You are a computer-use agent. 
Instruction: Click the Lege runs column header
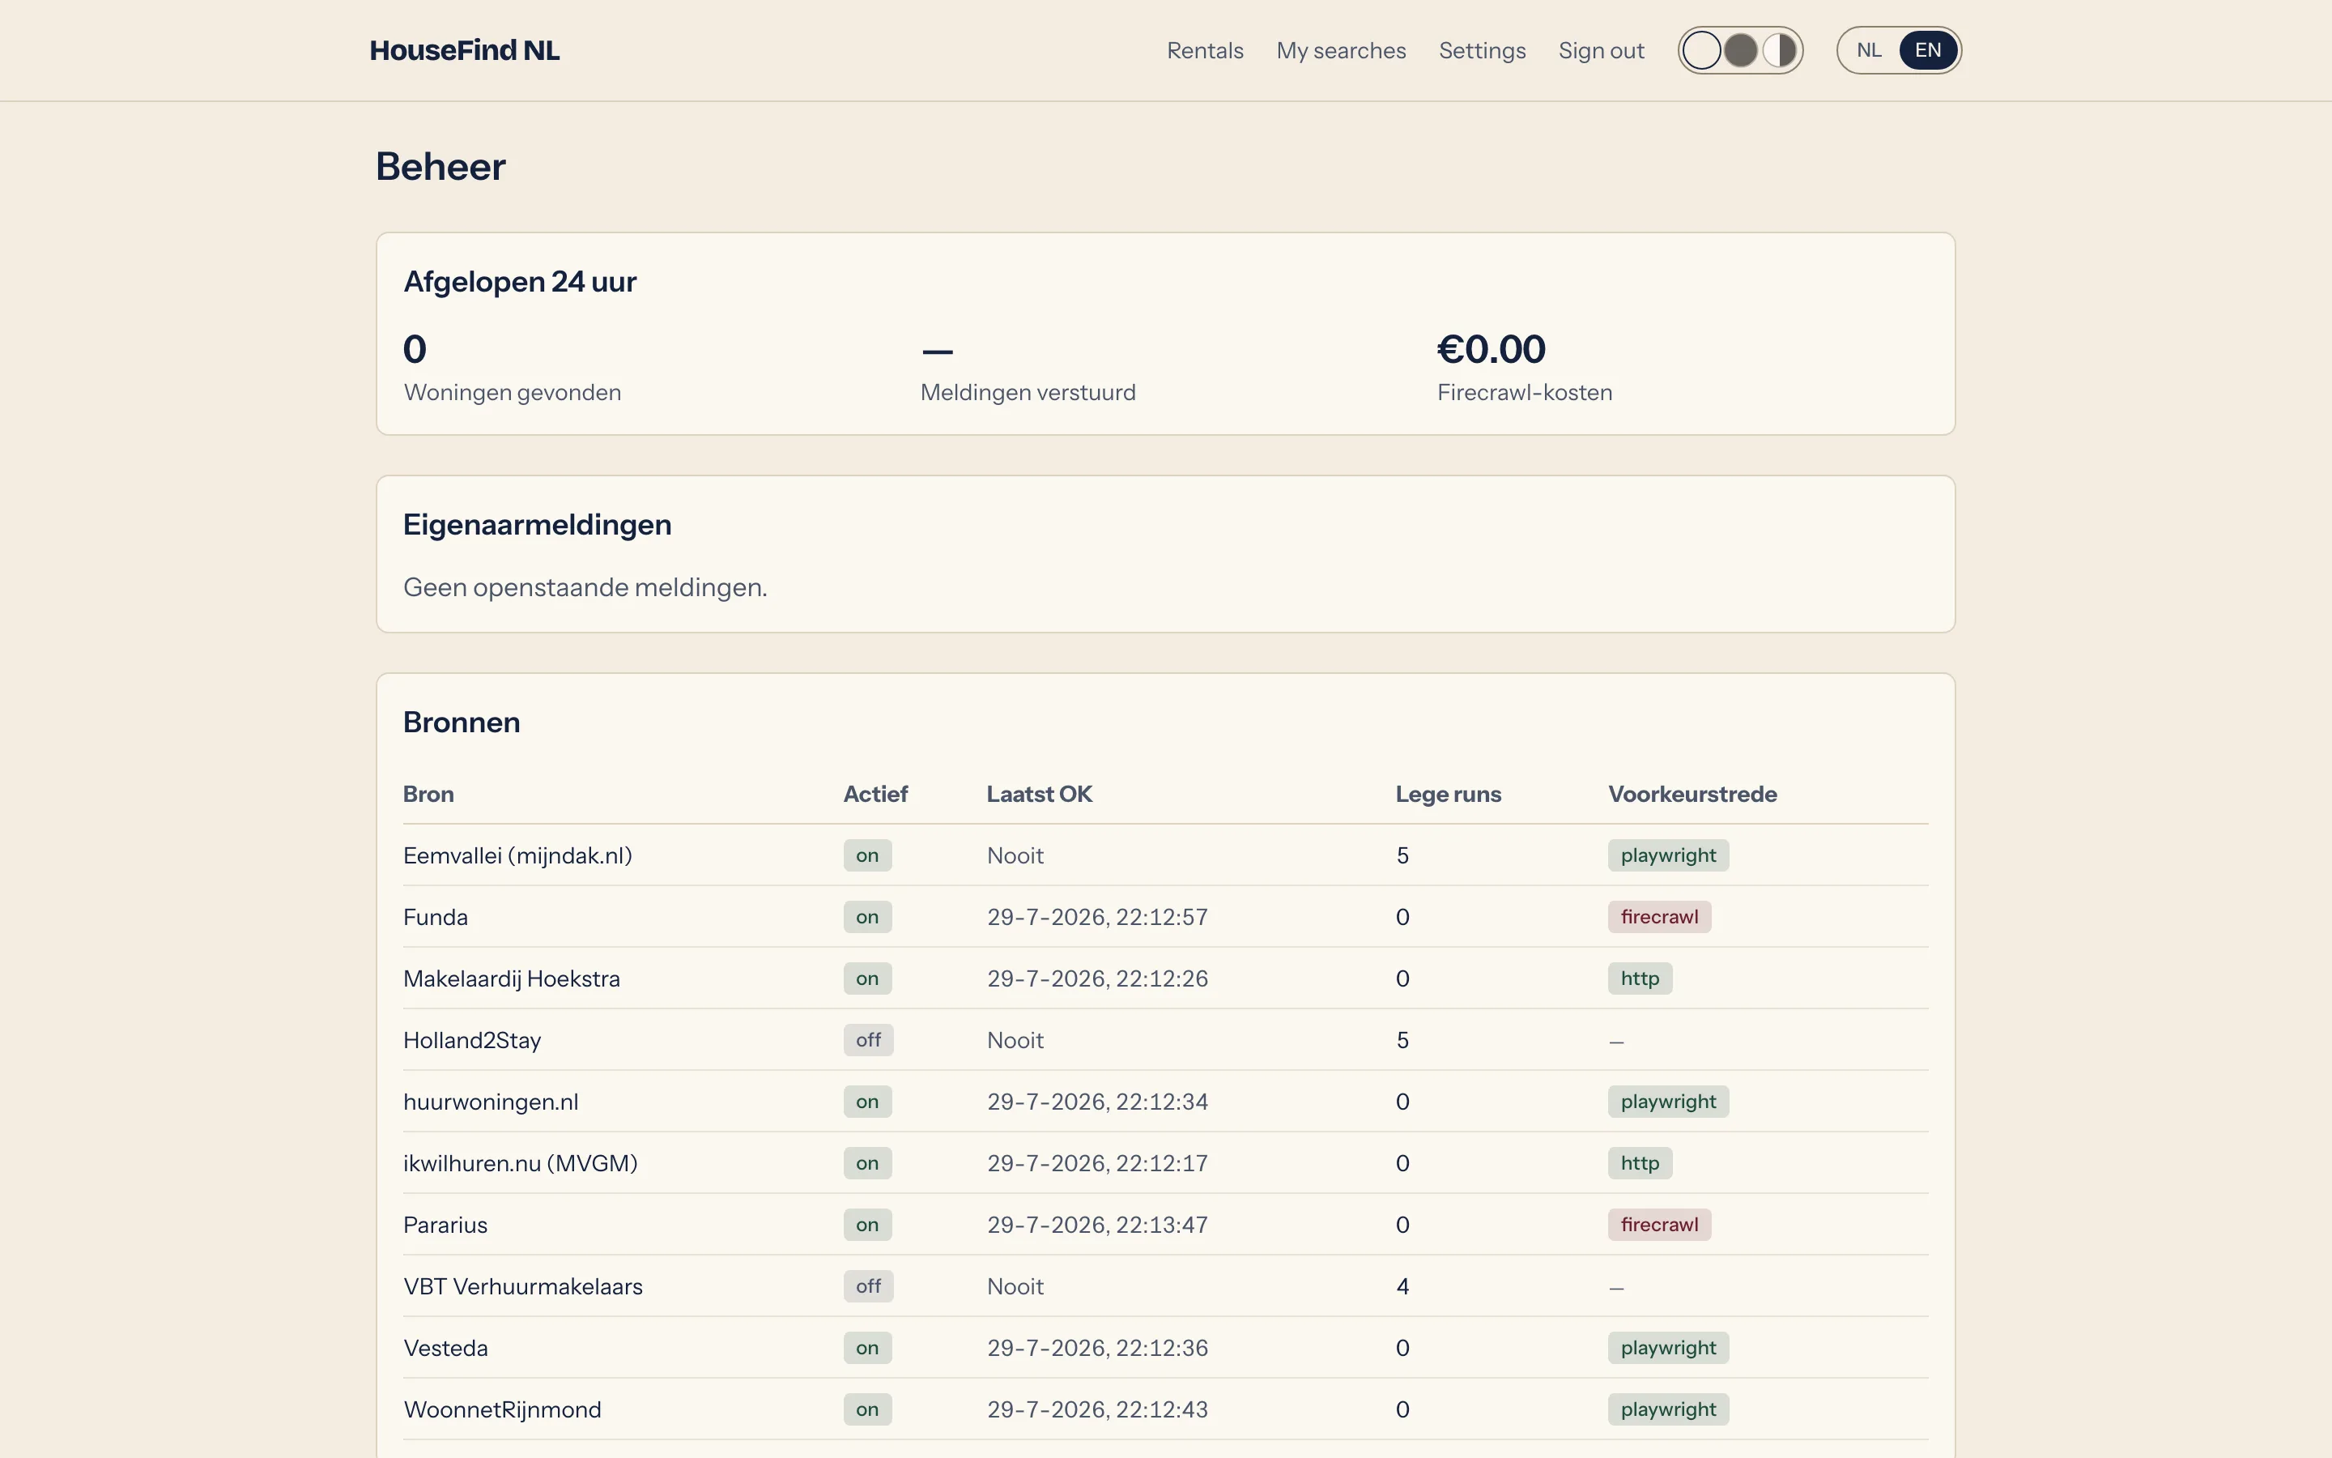pyautogui.click(x=1448, y=795)
